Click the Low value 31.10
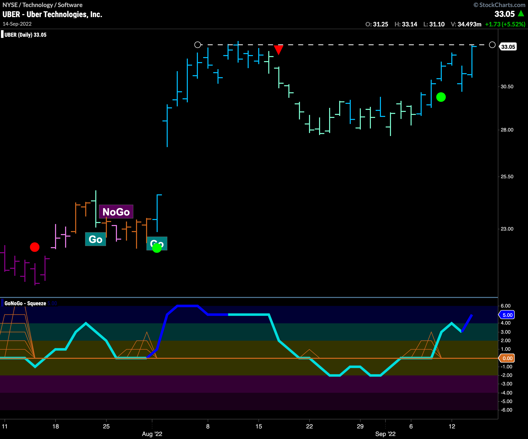The image size is (528, 439). point(437,24)
